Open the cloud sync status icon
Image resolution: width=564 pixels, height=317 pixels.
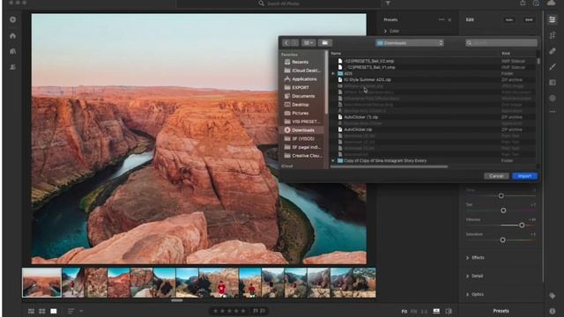[552, 3]
